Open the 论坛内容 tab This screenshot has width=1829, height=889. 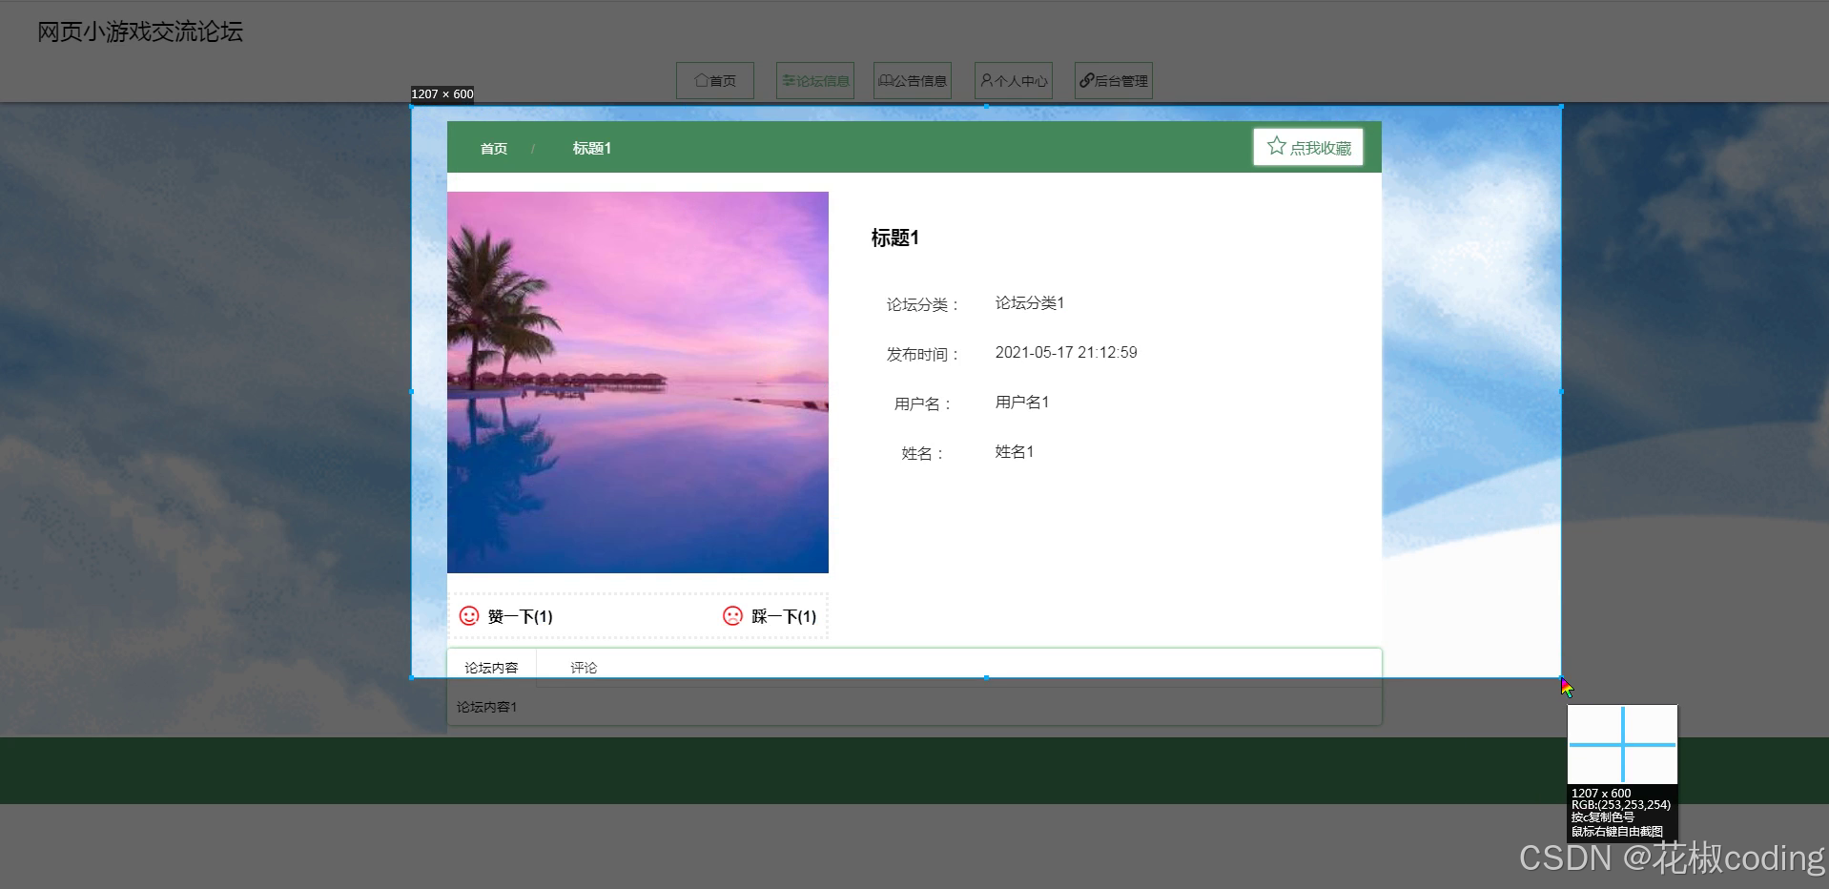490,667
